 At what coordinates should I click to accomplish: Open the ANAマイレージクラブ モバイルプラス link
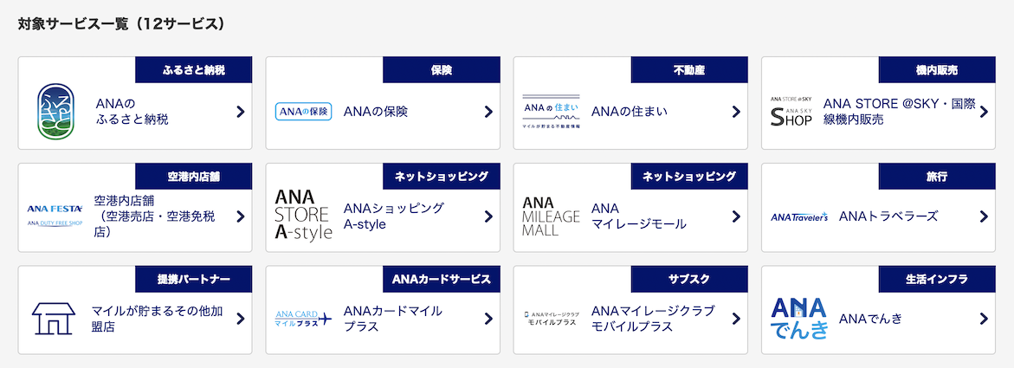(x=653, y=318)
